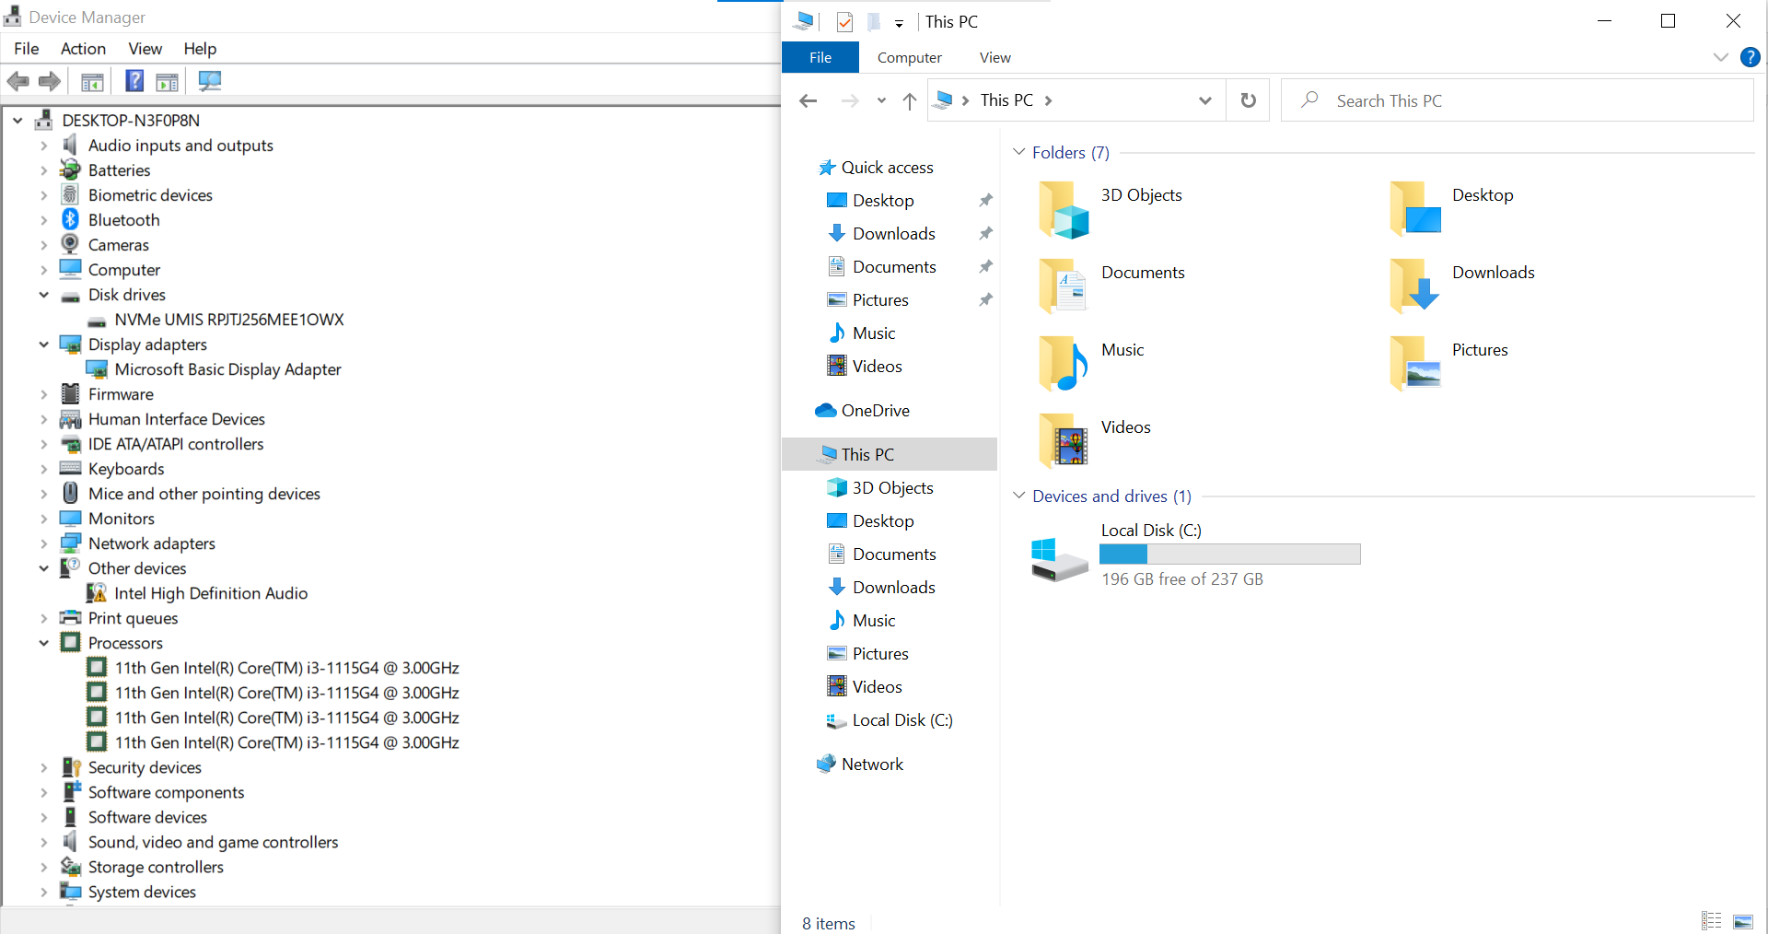1768x934 pixels.
Task: Click the Refresh button in File Explorer
Action: click(x=1248, y=100)
